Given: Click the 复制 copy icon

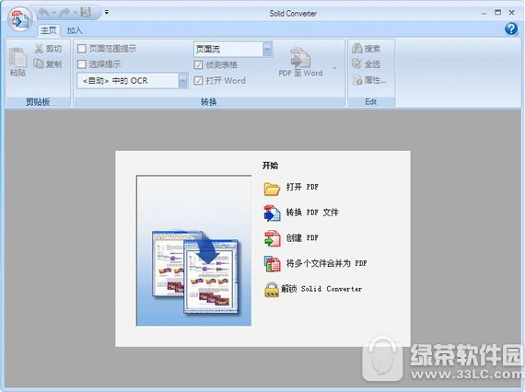Looking at the screenshot, I should tap(39, 63).
